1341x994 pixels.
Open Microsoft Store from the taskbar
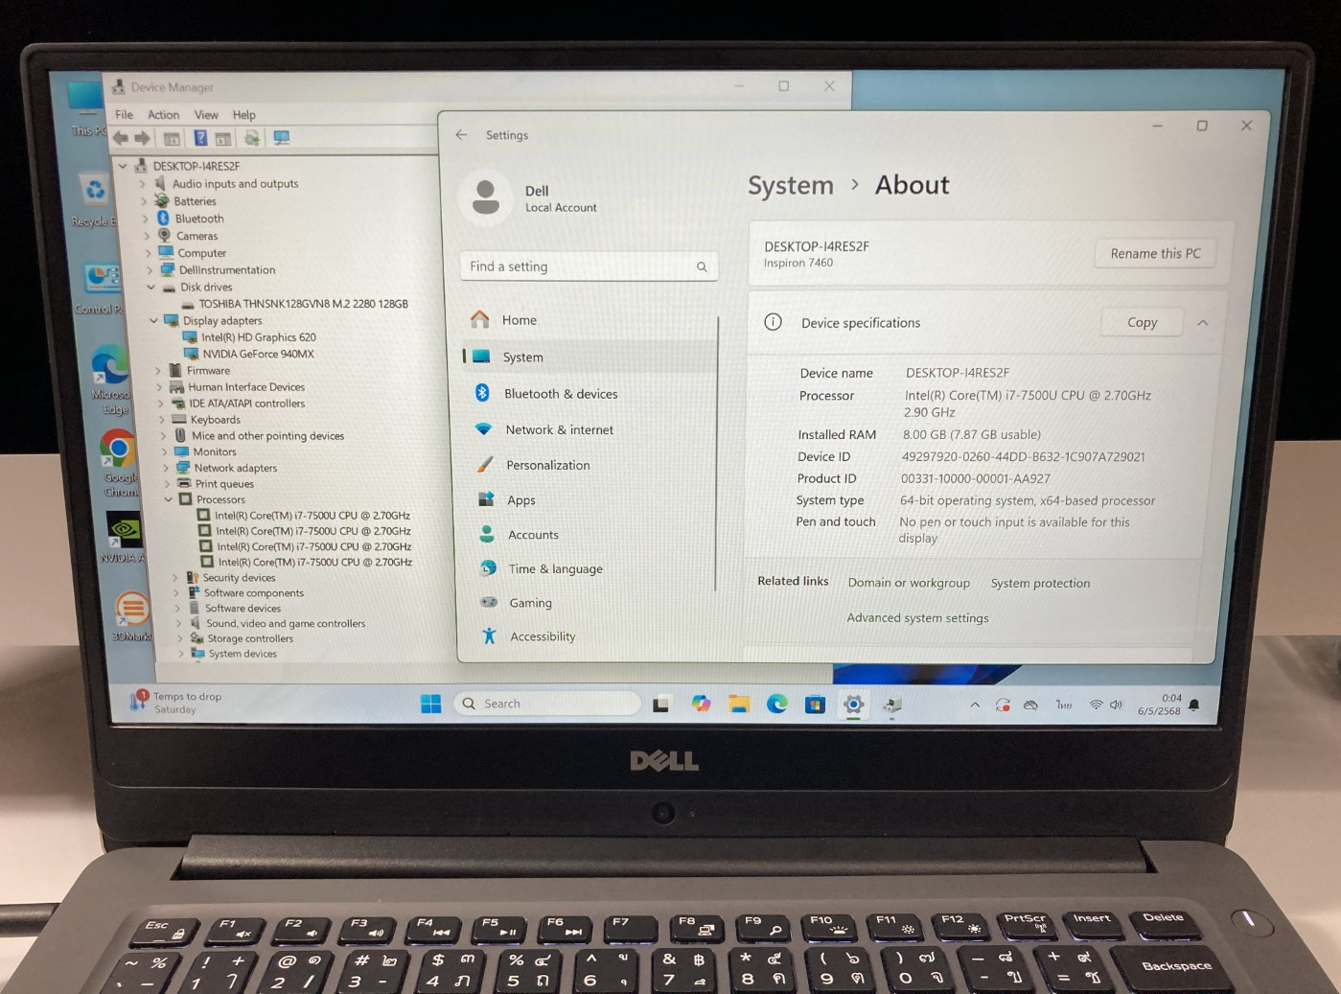pyautogui.click(x=815, y=705)
